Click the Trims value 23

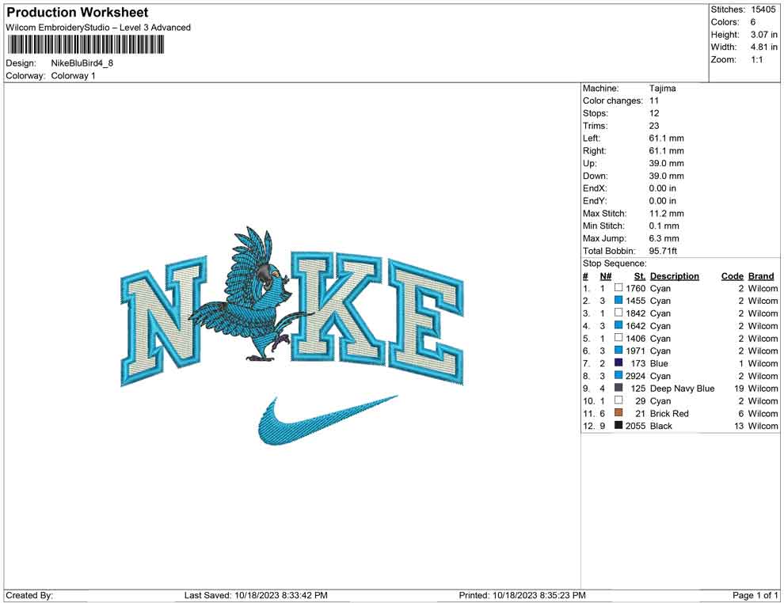[x=654, y=126]
